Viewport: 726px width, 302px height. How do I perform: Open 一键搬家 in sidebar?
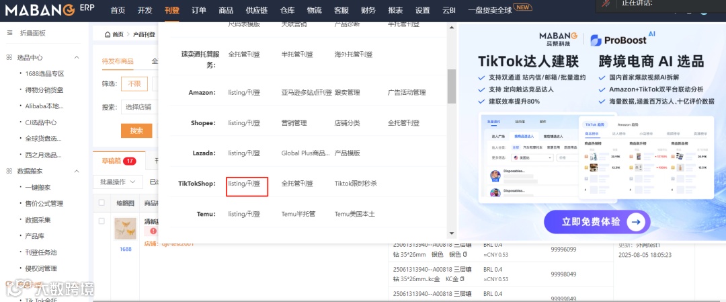(x=38, y=187)
